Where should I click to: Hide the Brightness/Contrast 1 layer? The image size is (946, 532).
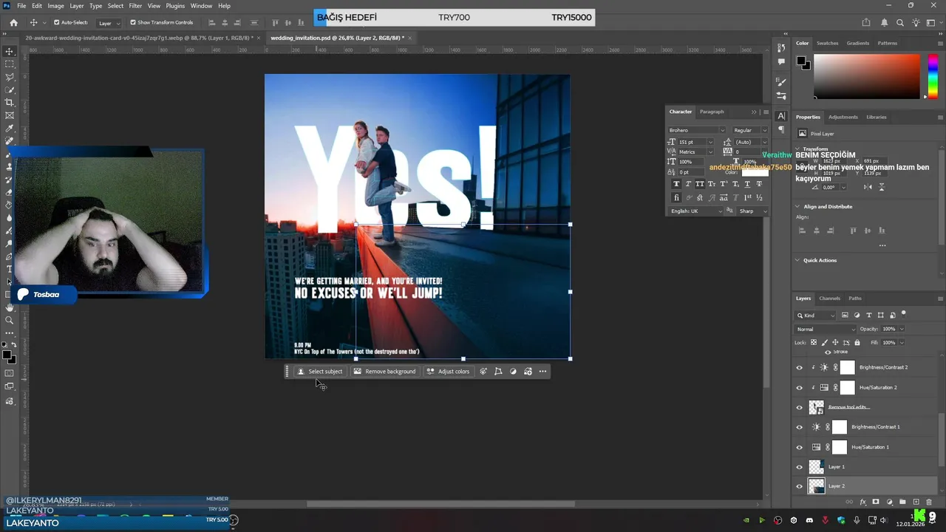tap(799, 427)
